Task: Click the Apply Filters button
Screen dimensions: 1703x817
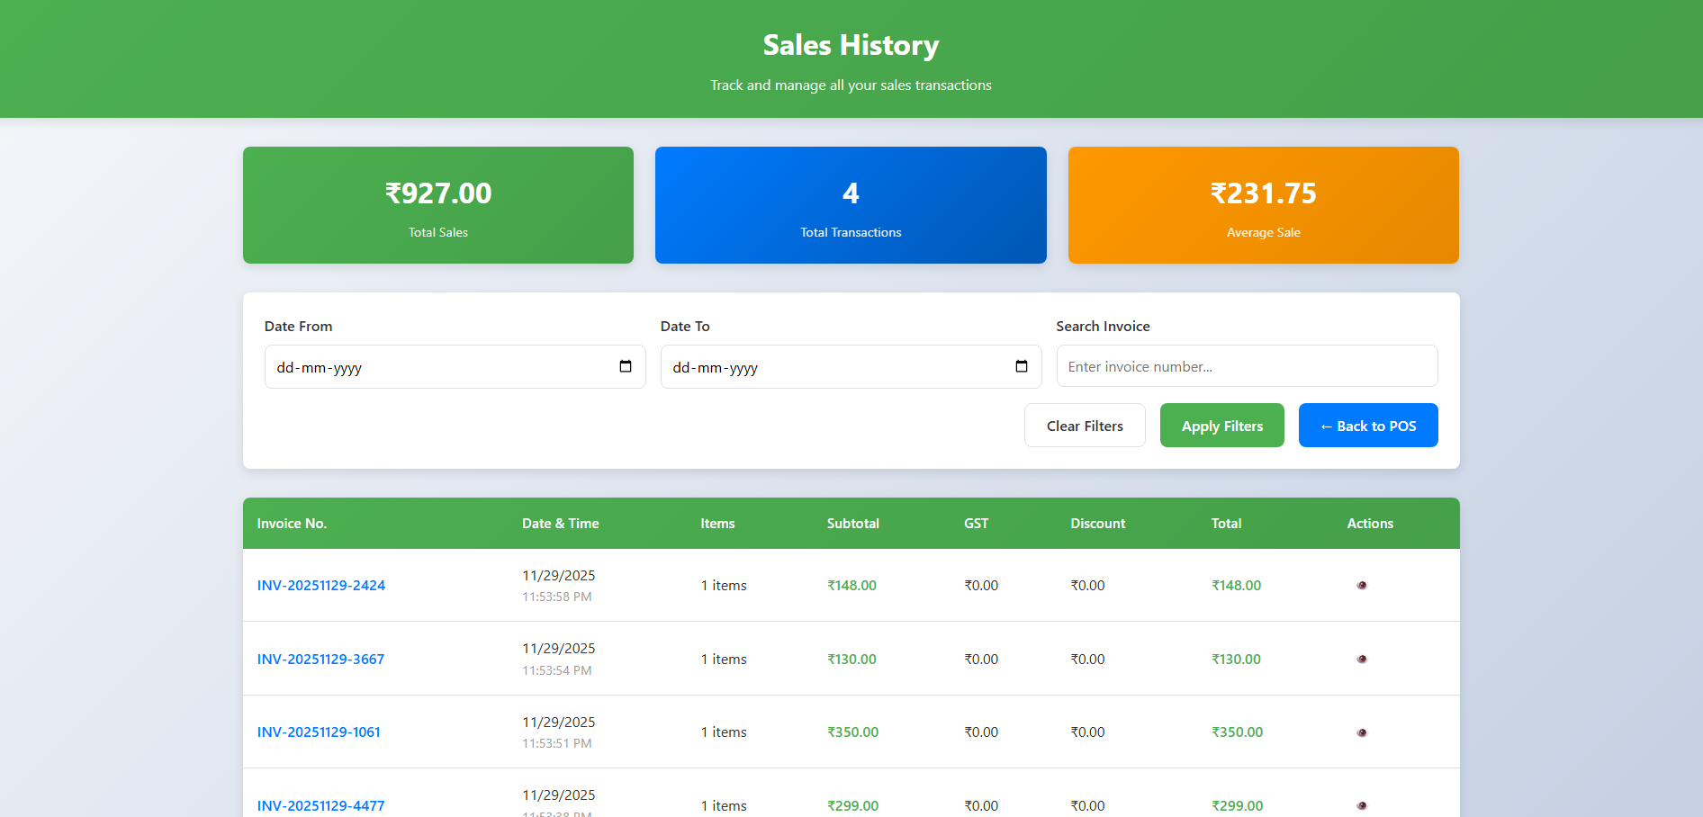Action: point(1221,426)
